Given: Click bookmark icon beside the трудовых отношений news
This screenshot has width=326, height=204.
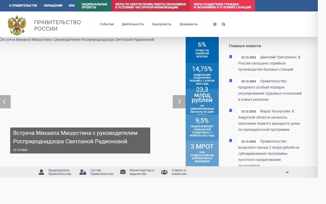Looking at the screenshot, I should tap(230, 81).
